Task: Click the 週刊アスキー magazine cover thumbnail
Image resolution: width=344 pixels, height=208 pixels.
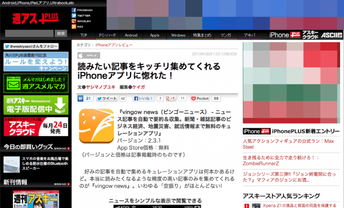Action: tap(36, 199)
